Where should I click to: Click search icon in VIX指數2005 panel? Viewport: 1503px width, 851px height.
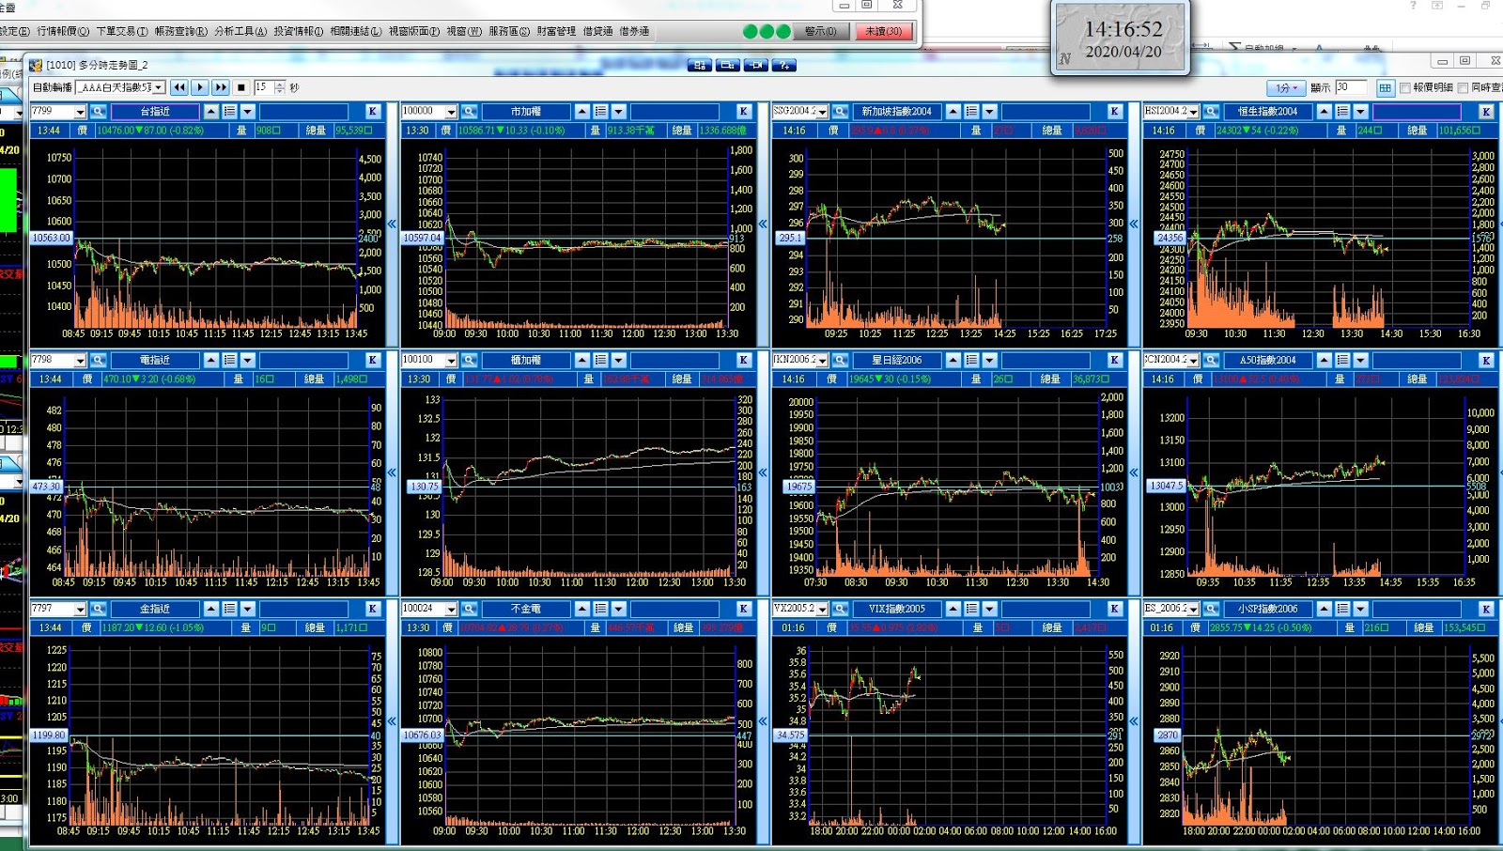click(x=840, y=610)
